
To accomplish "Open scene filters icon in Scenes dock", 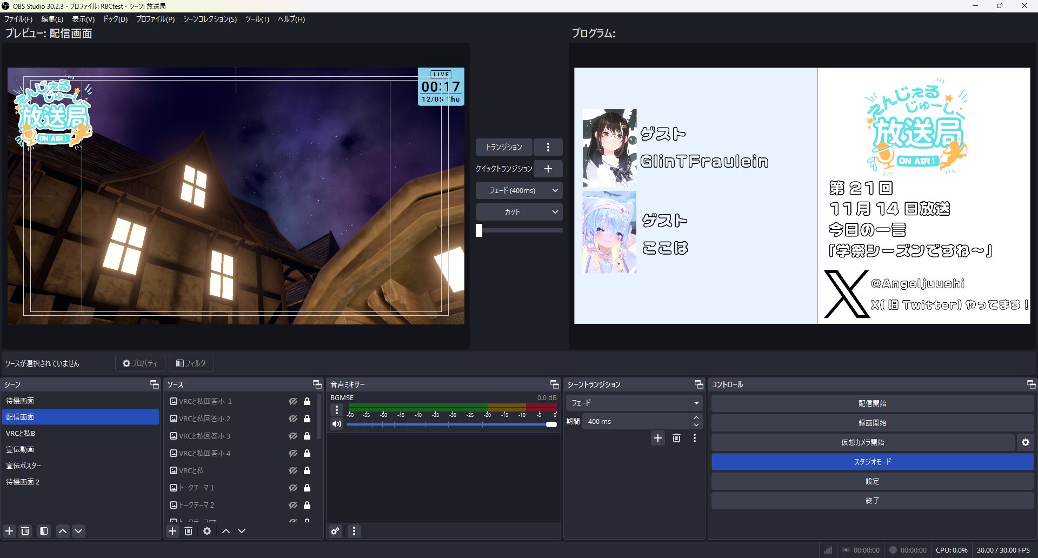I will [44, 531].
